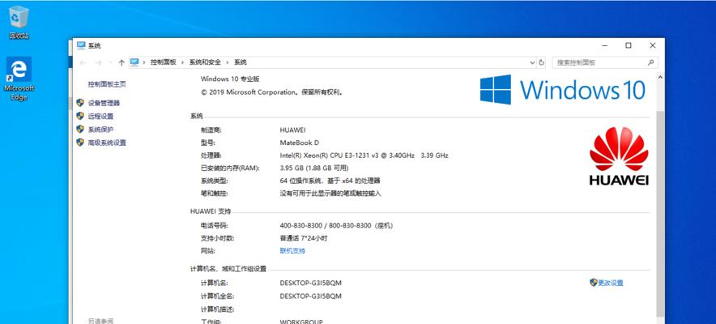Select 系统和安全 in the breadcrumb path
The height and width of the screenshot is (324, 716).
pyautogui.click(x=205, y=62)
